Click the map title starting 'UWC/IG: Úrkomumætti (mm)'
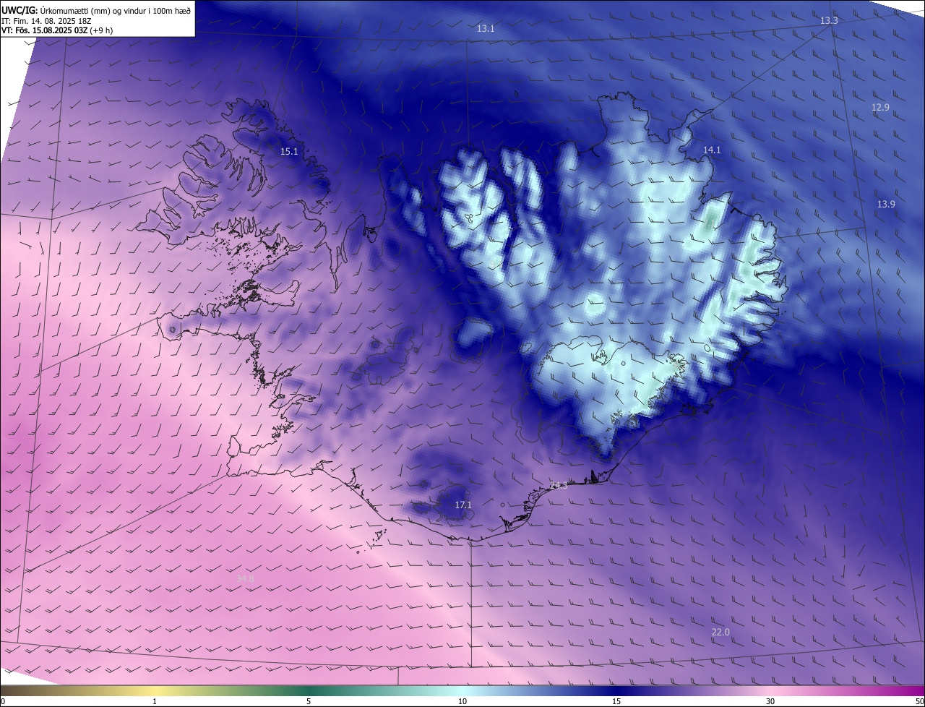Viewport: 925px width, 707px height. [96, 10]
